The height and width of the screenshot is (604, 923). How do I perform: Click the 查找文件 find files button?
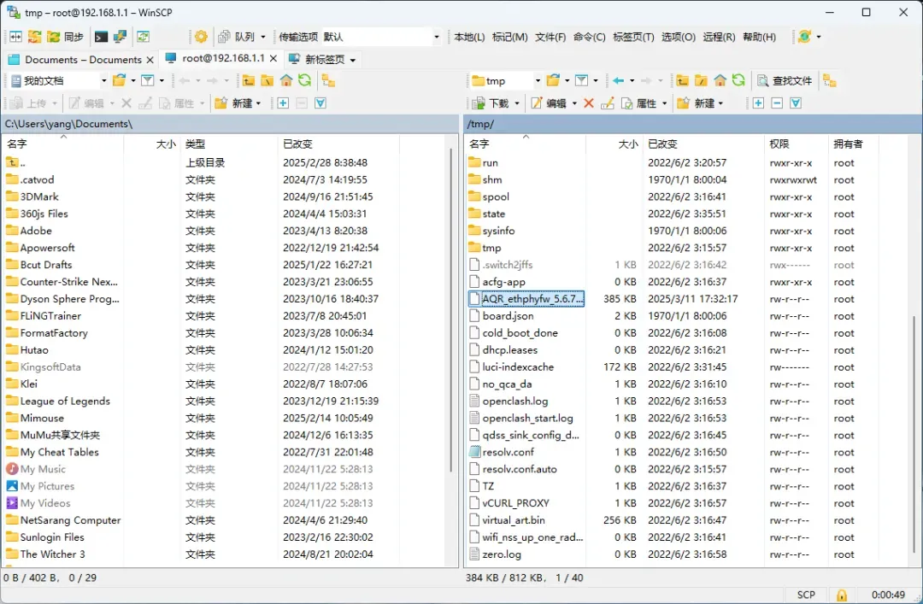(x=785, y=80)
